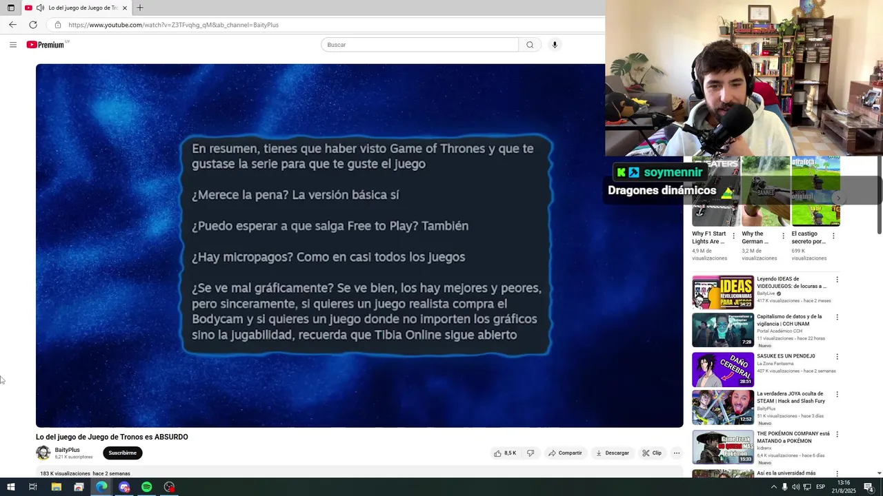Screen dimensions: 883x496
Task: Open the volume control in system tray
Action: pos(795,487)
